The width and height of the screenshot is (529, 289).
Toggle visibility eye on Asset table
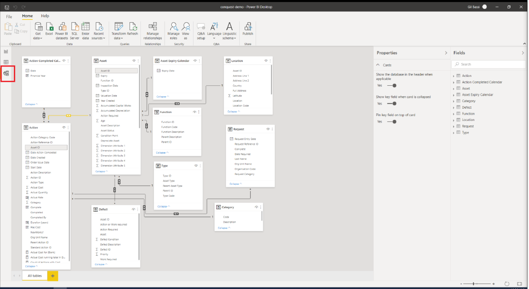point(134,60)
